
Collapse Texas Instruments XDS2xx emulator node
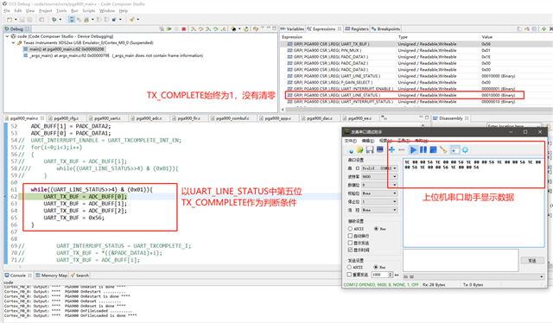14,42
